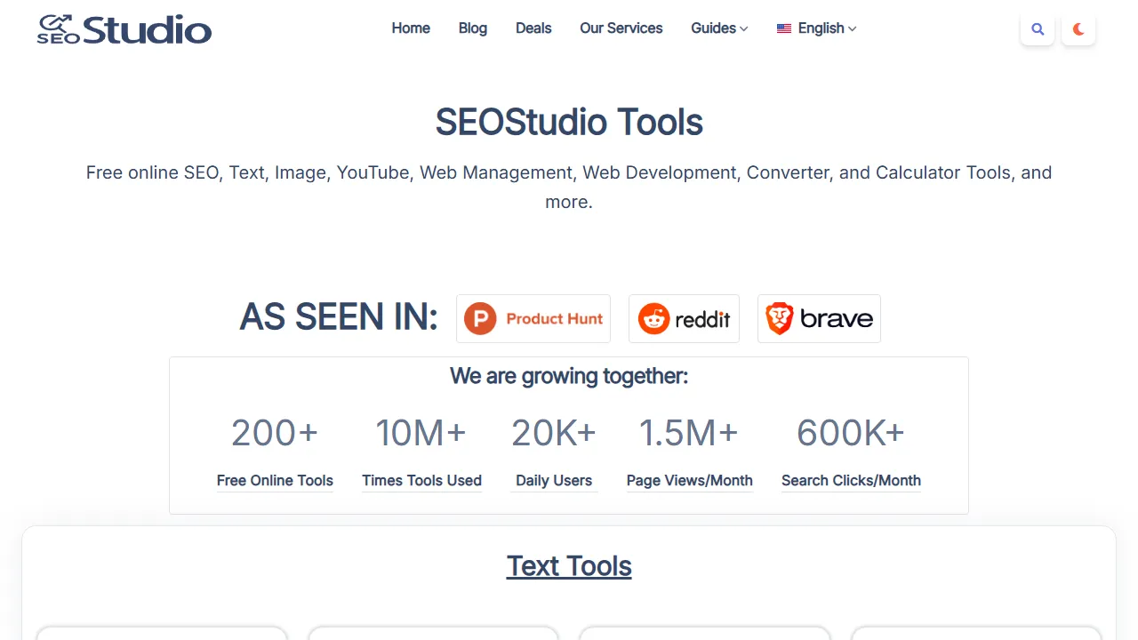Viewport: 1138px width, 640px height.
Task: Go to the Home page
Action: [410, 28]
